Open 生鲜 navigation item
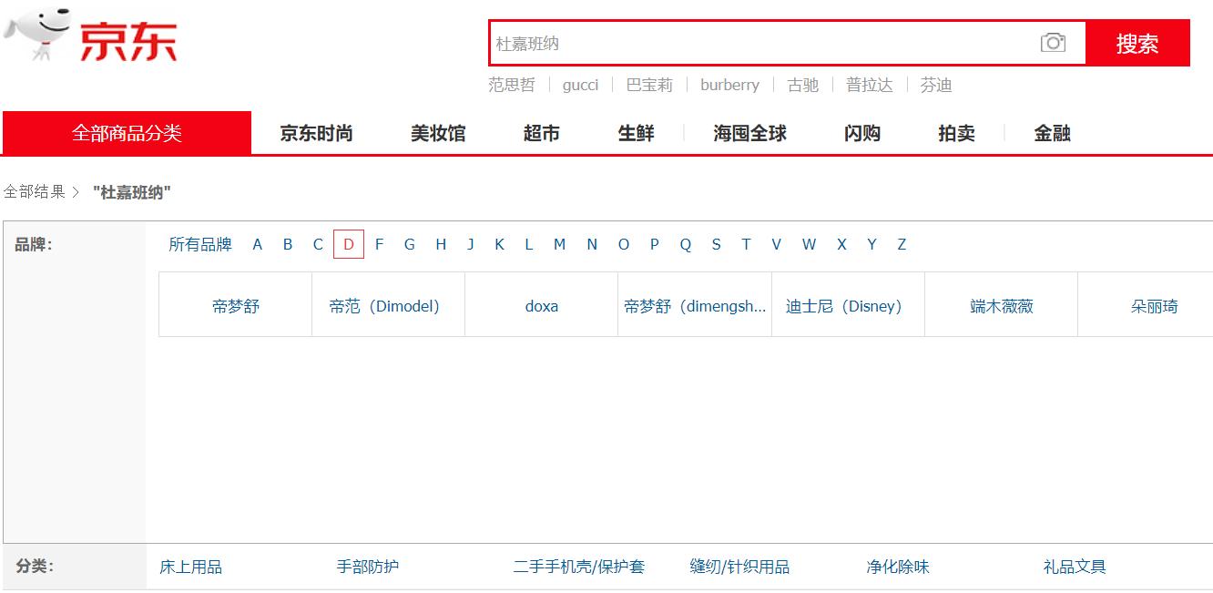Screen dimensions: 1213x593 [637, 133]
